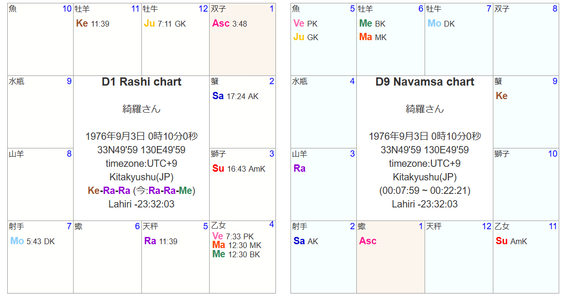Click Rahu in the D9 chart's 山羊 cell
Image resolution: width=565 pixels, height=294 pixels.
click(x=300, y=169)
